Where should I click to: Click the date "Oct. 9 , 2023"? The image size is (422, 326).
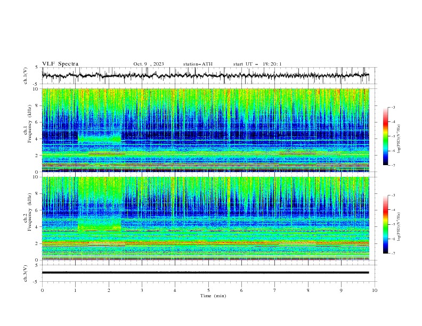tap(149, 64)
